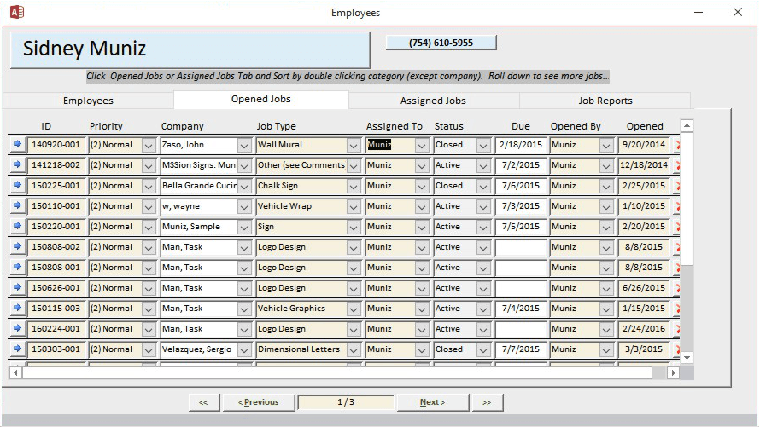Click the red delete icon on the 9/20/2014 row
The image size is (760, 427).
[x=679, y=146]
